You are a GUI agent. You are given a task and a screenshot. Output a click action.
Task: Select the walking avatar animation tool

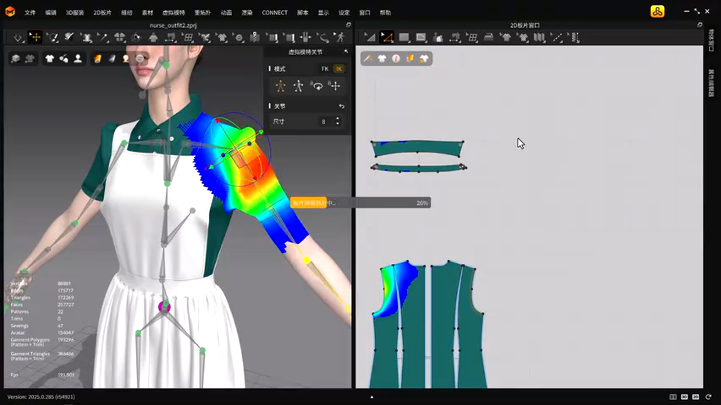tap(340, 38)
